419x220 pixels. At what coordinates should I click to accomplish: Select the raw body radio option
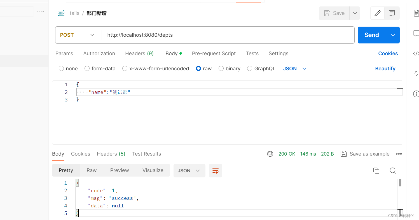[x=198, y=68]
